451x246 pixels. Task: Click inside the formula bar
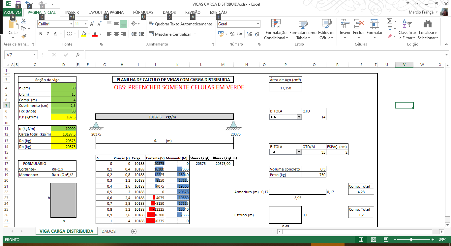(x=231, y=54)
